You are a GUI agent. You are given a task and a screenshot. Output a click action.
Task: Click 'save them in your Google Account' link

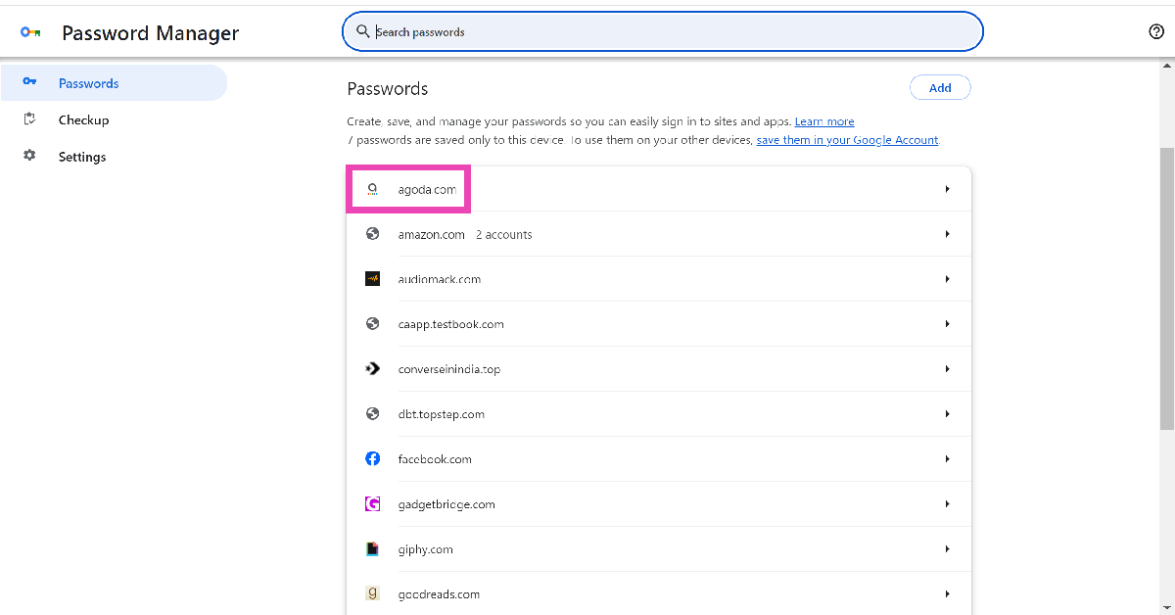coord(847,140)
